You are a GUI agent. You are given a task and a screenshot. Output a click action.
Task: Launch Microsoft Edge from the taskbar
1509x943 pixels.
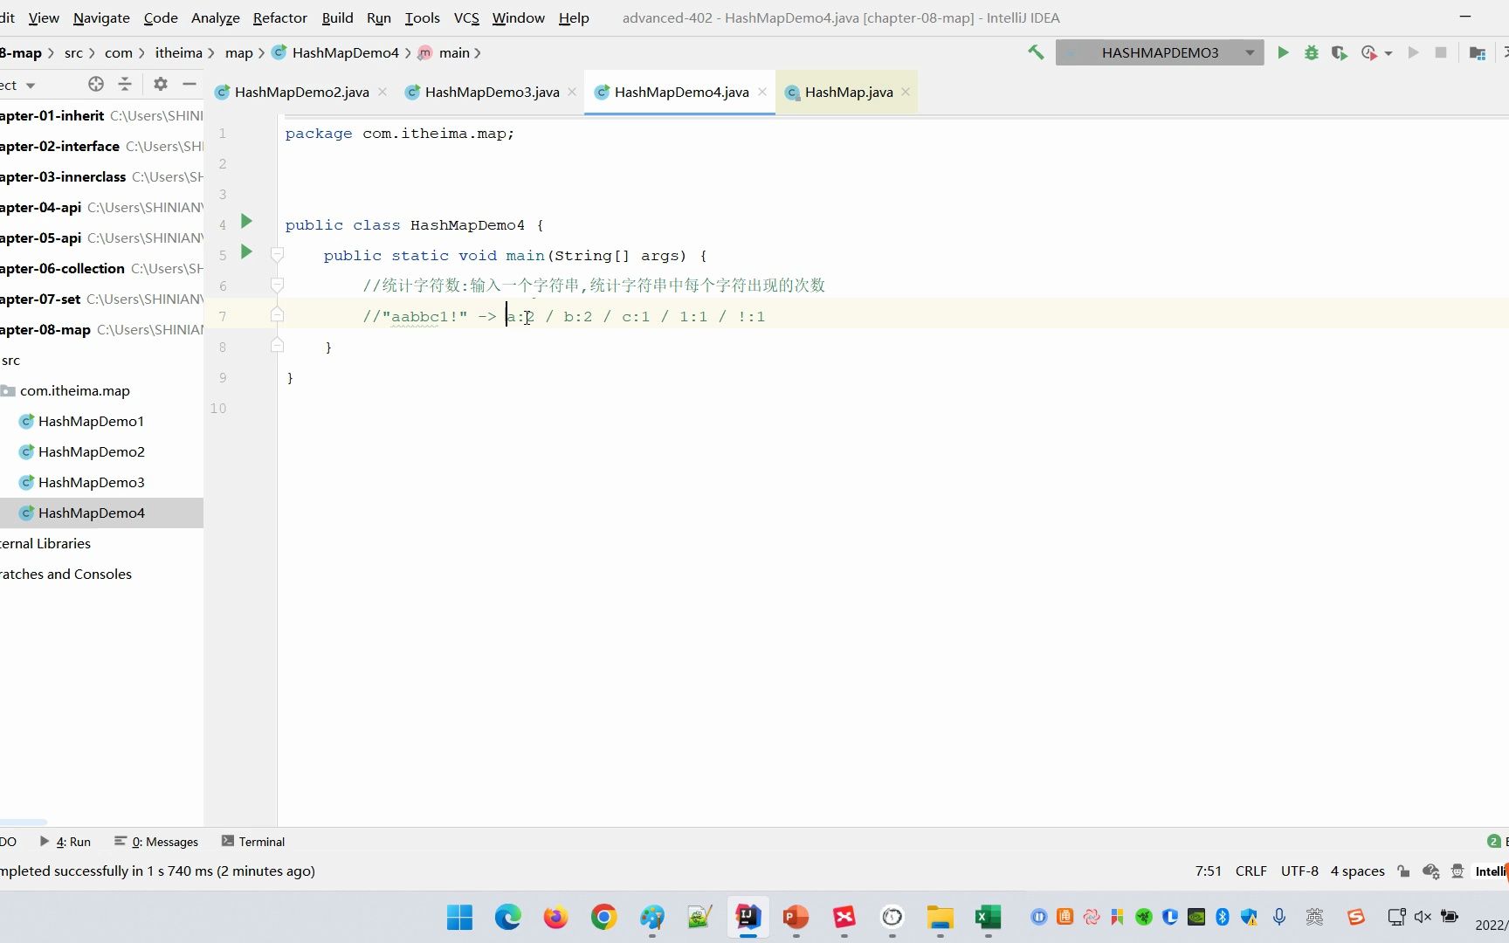pos(507,917)
